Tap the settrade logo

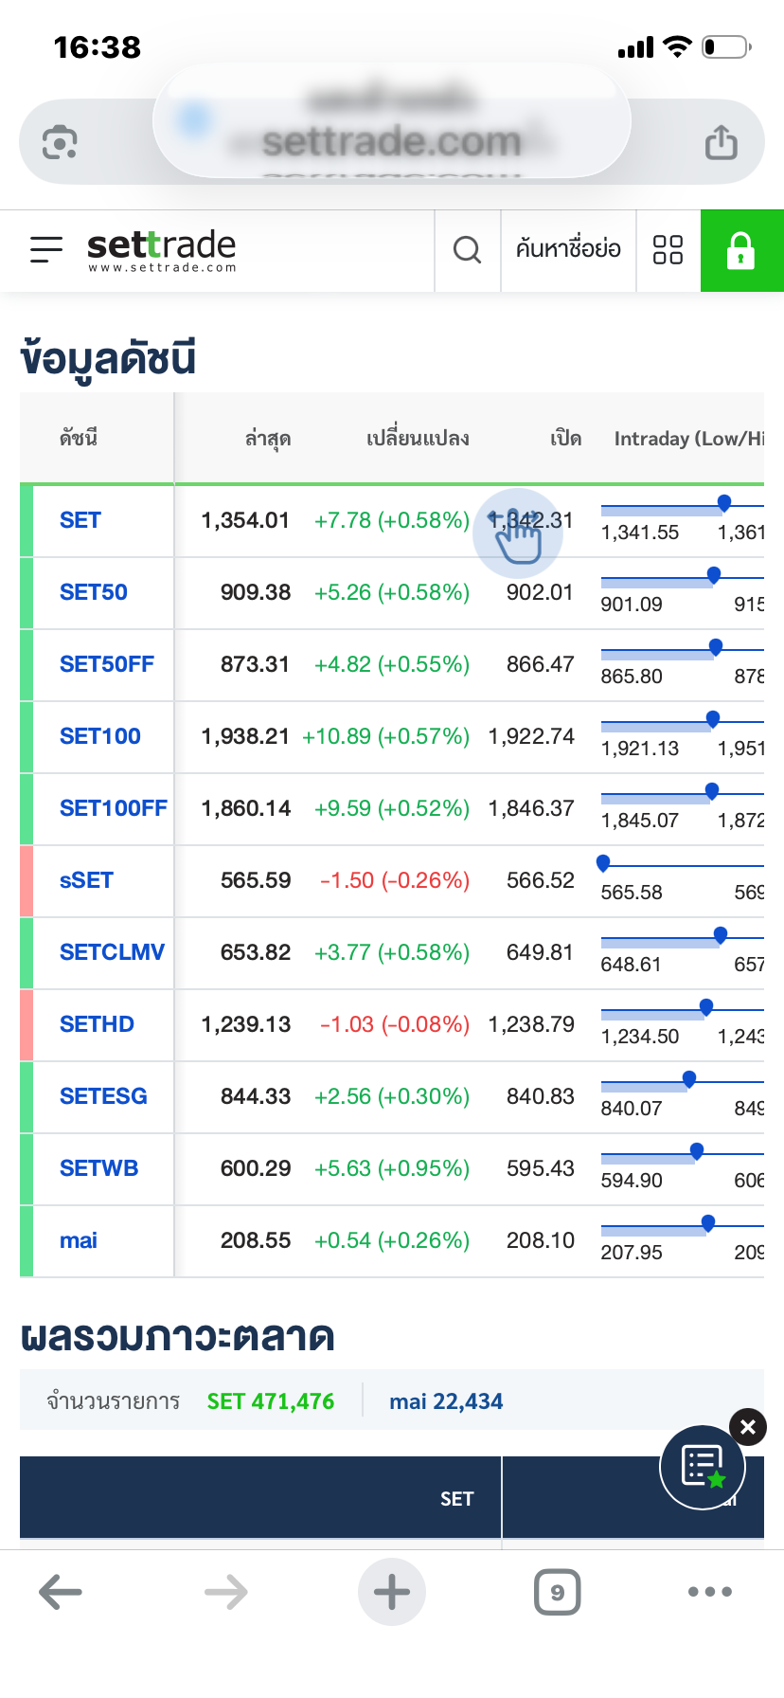tap(161, 250)
